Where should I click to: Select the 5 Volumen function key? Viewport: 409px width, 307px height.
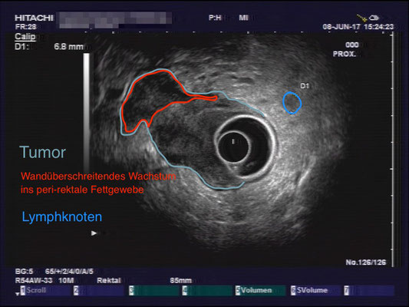coord(260,290)
